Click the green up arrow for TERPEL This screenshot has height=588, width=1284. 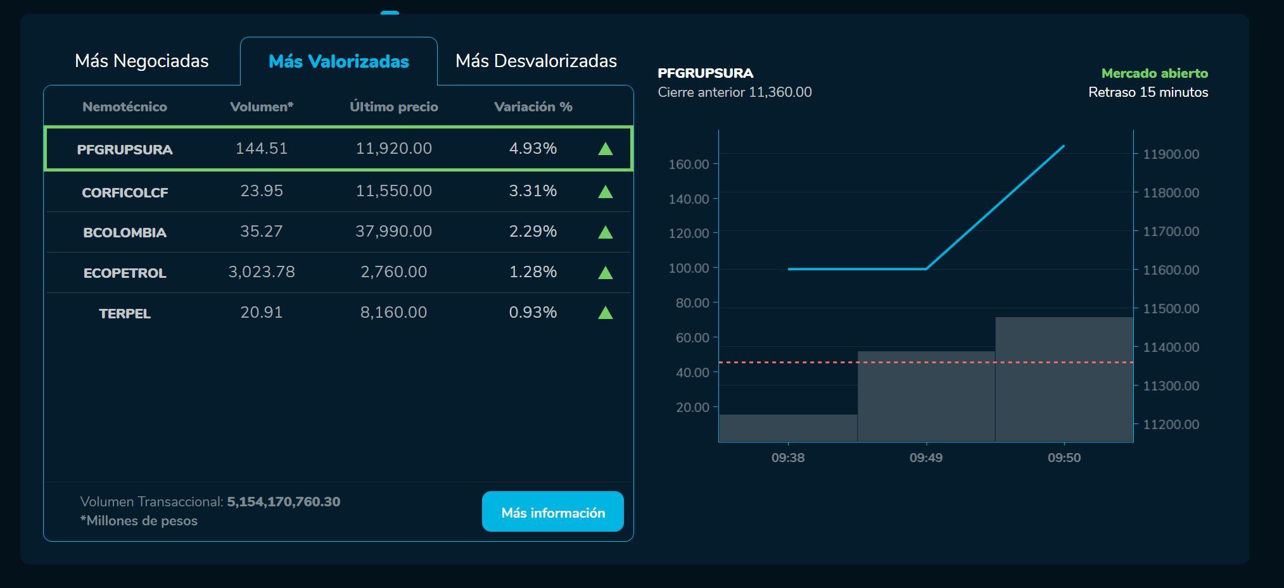(x=605, y=313)
